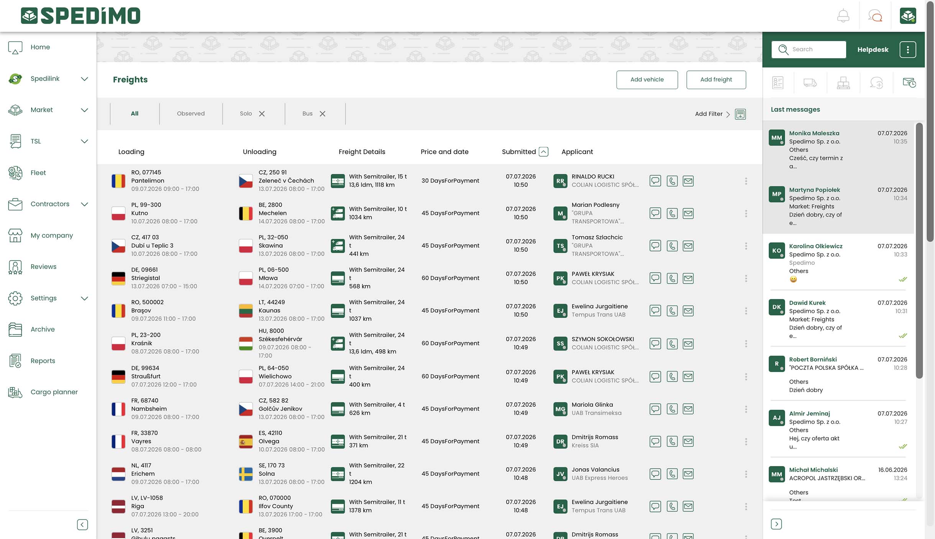
Task: Open Monika Maleszka's message
Action: [838, 149]
